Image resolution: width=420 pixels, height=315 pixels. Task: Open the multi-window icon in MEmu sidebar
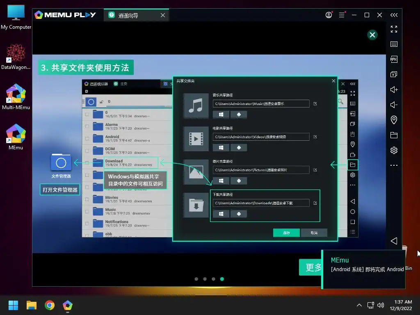pos(394,74)
